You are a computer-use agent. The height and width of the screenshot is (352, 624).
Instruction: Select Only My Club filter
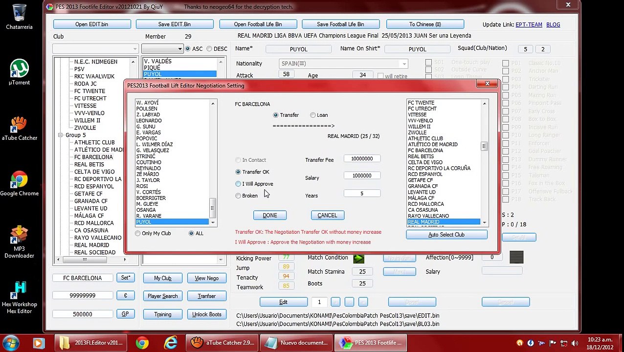coord(153,233)
